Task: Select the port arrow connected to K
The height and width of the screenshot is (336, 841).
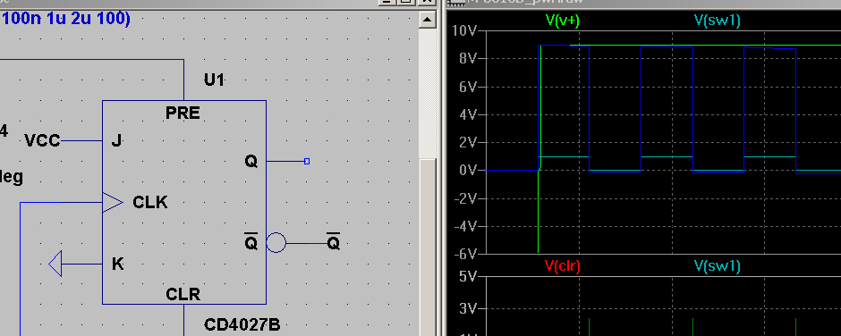Action: tap(55, 264)
